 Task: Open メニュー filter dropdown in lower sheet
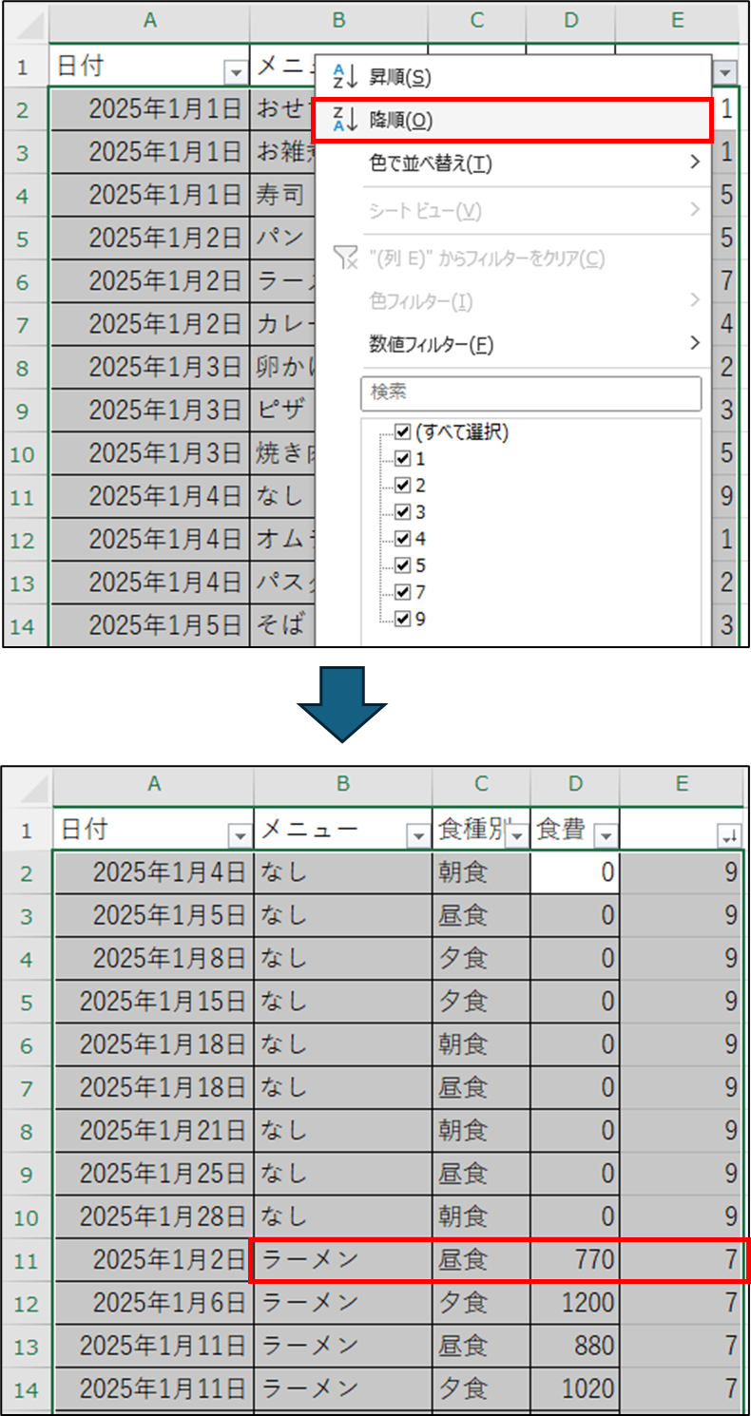417,836
